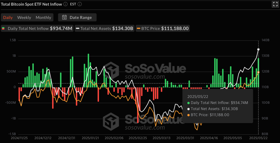The height and width of the screenshot is (143, 280).
Task: Click the 120B right axis label
Action: (266, 71)
